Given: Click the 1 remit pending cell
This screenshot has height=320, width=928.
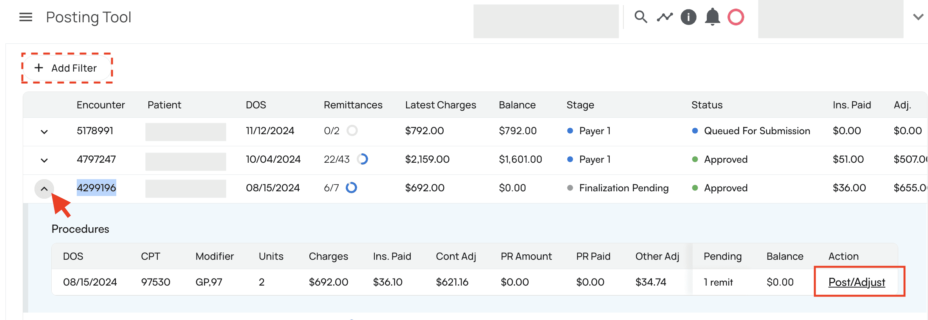Looking at the screenshot, I should [718, 282].
